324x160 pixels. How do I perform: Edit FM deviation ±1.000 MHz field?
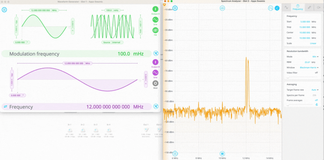click(x=141, y=26)
